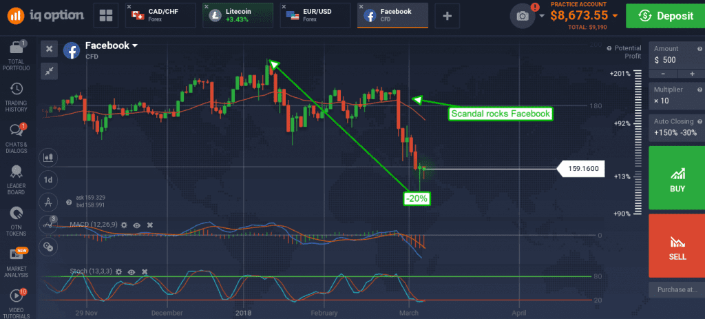
Task: Close the Litecoin tab
Action: point(207,7)
